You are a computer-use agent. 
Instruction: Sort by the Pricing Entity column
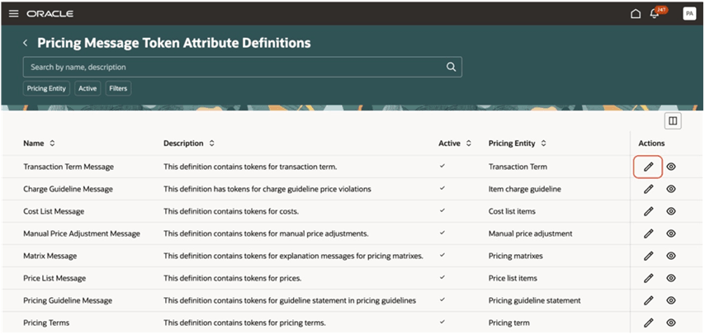(x=543, y=144)
